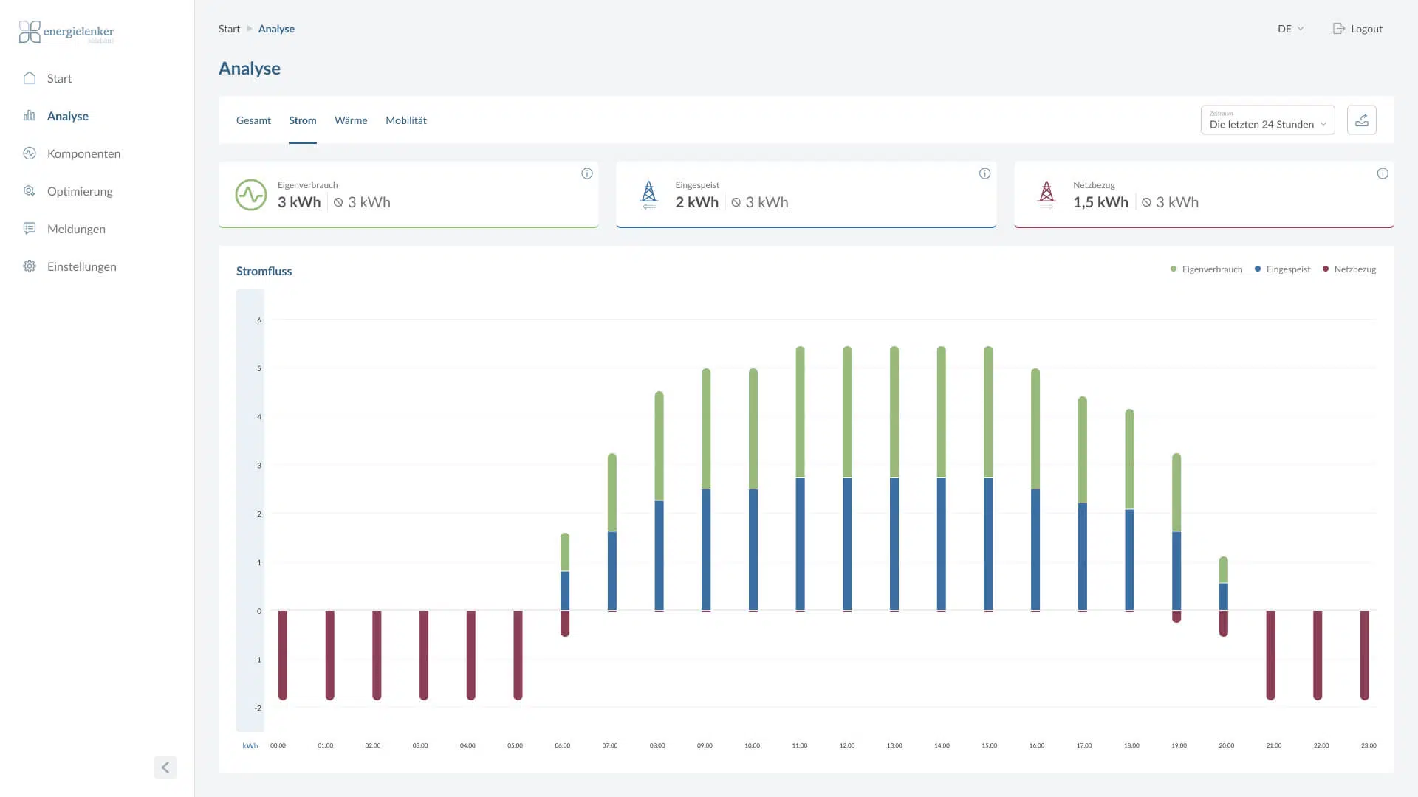The height and width of the screenshot is (797, 1418).
Task: Click the Optimierung sidebar icon
Action: pyautogui.click(x=30, y=191)
